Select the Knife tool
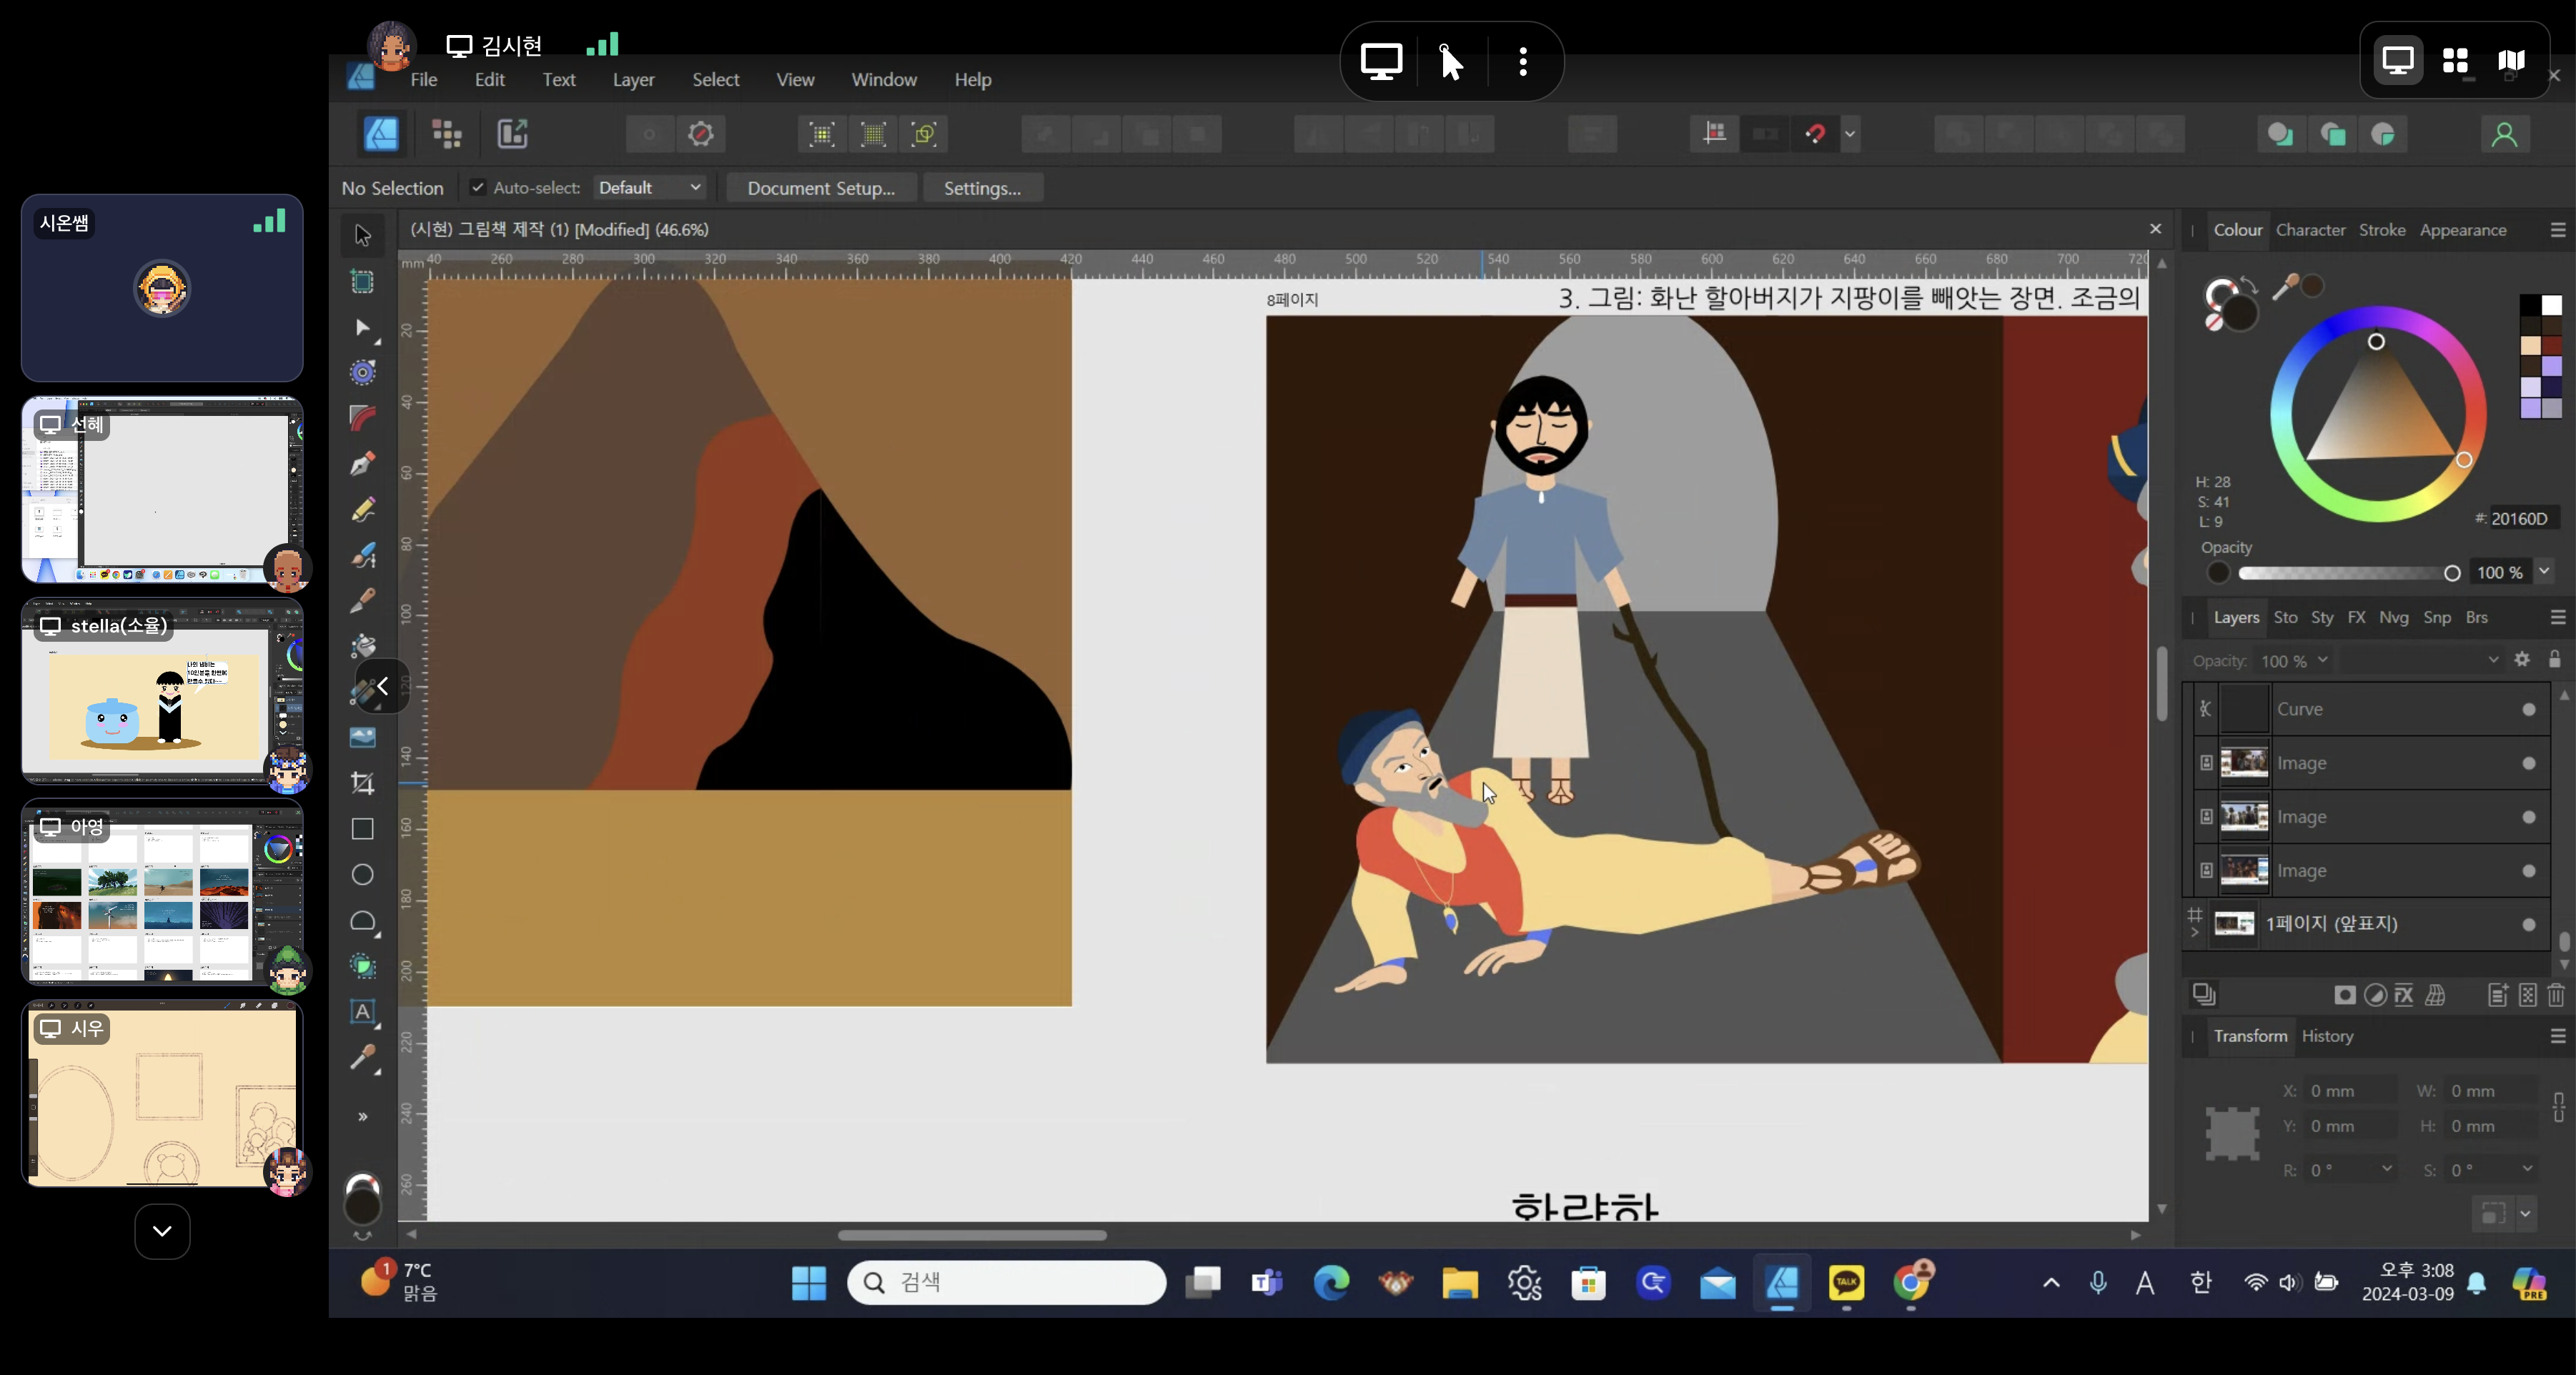2576x1375 pixels. coord(362,600)
